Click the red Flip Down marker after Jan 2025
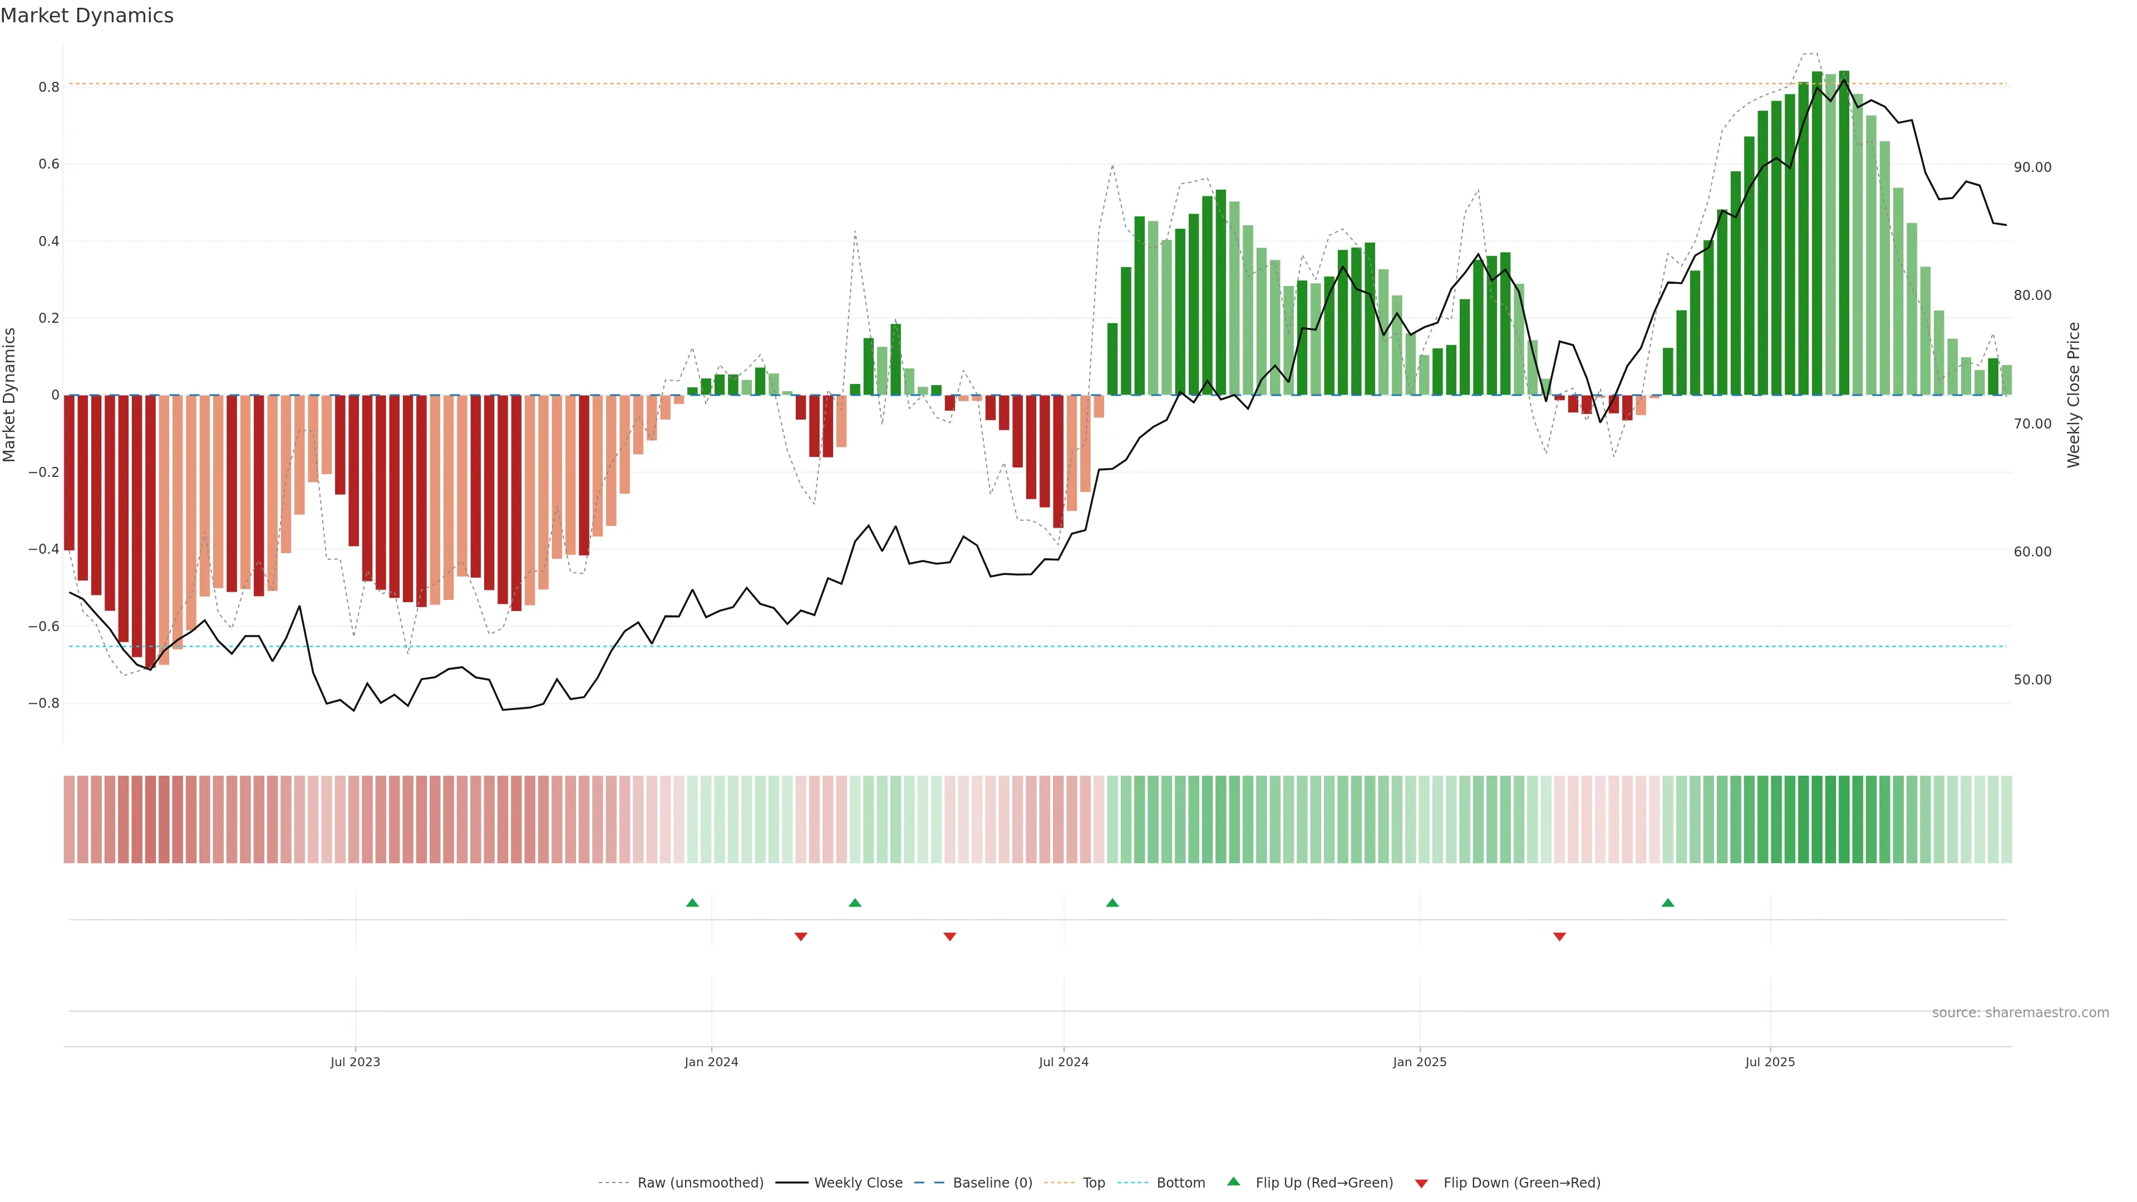Viewport: 2137px width, 1202px height. 1559,937
